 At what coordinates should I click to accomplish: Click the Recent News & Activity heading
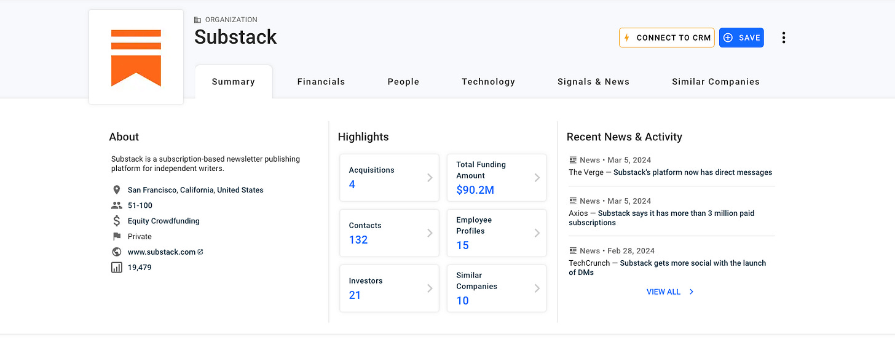coord(625,137)
